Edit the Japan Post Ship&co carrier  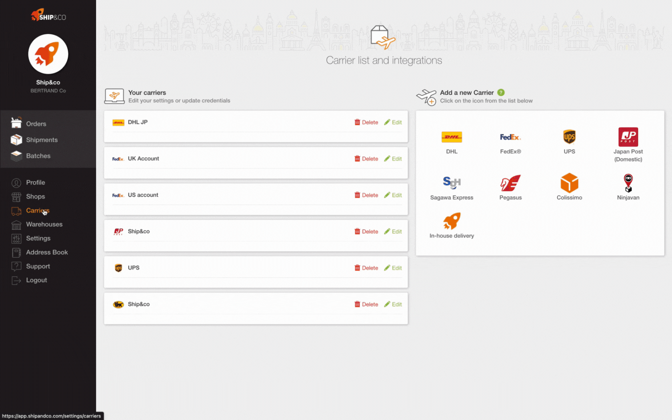click(393, 232)
